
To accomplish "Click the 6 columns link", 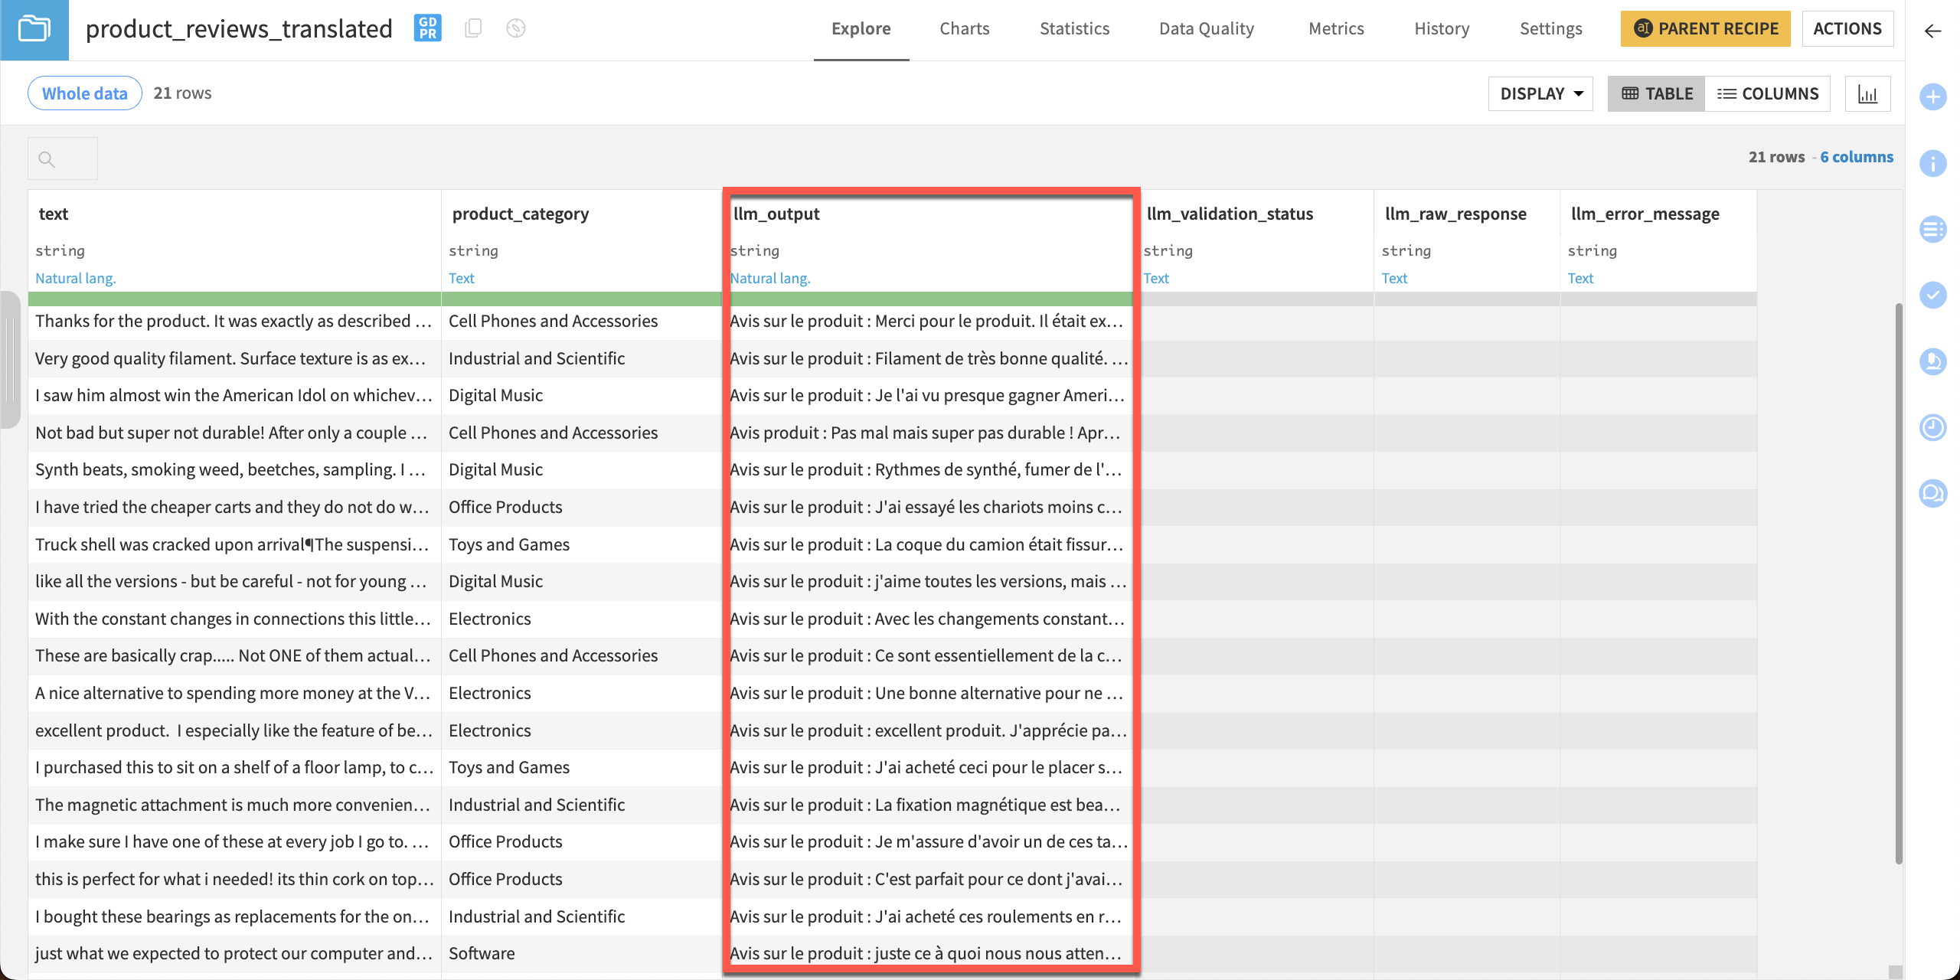I will 1857,157.
